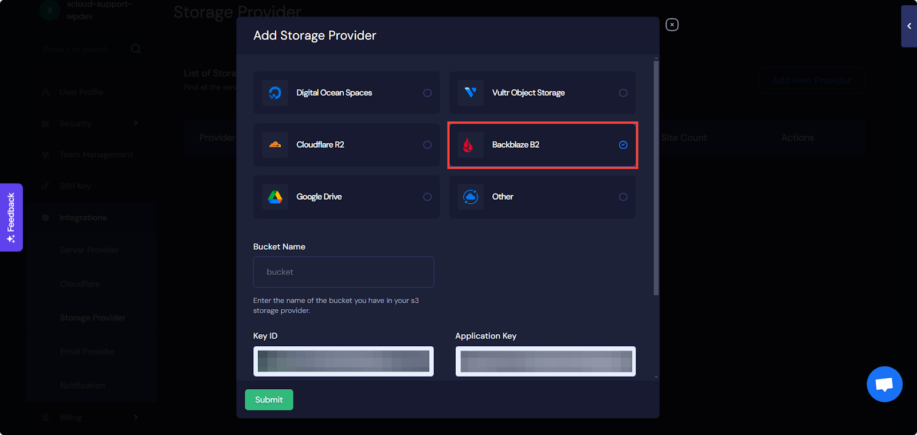Click the Digital Ocean Spaces logo icon
This screenshot has height=435, width=917.
(275, 93)
